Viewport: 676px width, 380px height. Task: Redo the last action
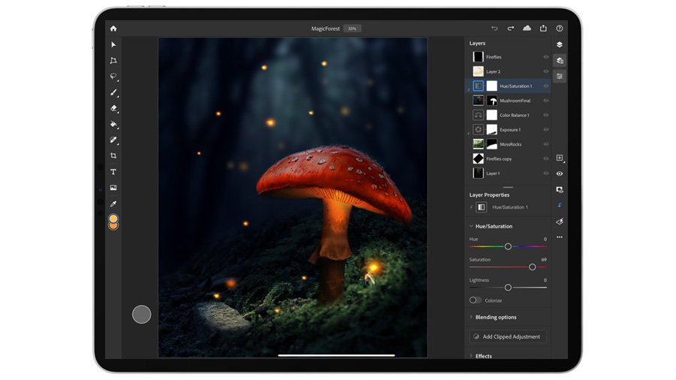click(x=511, y=29)
